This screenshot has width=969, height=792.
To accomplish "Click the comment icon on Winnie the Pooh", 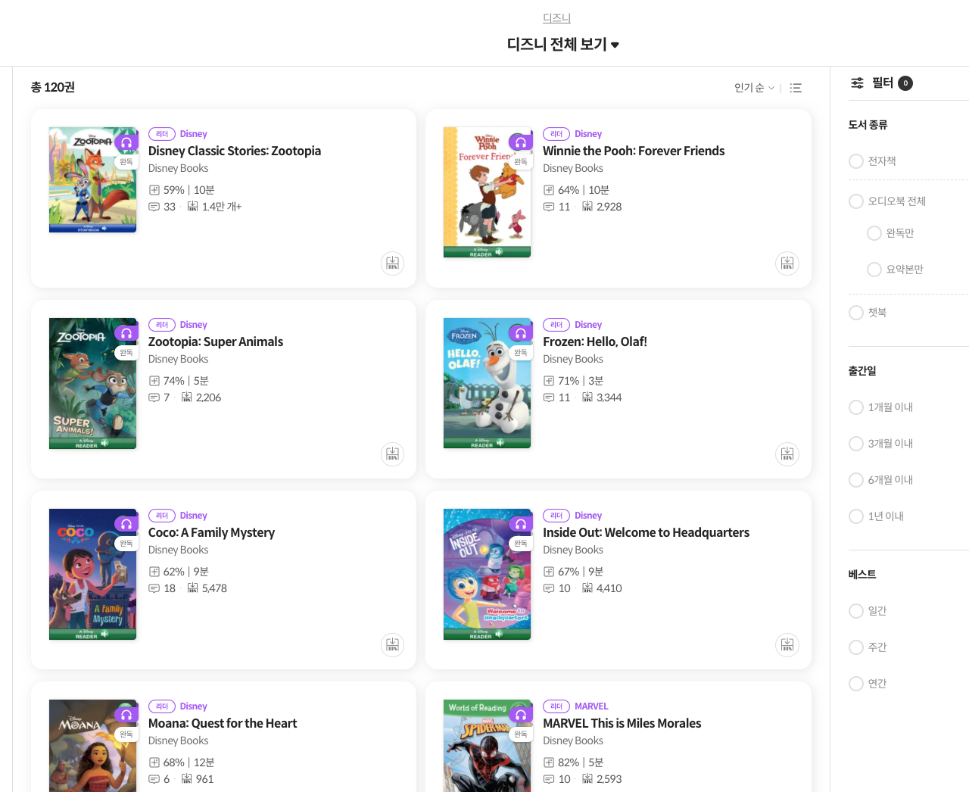I will point(549,207).
